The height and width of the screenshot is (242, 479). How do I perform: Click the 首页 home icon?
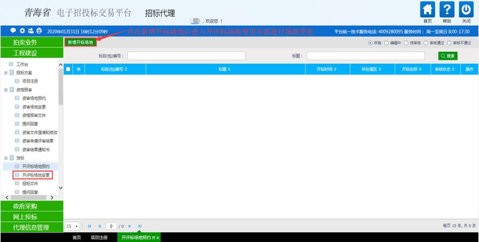[427, 9]
